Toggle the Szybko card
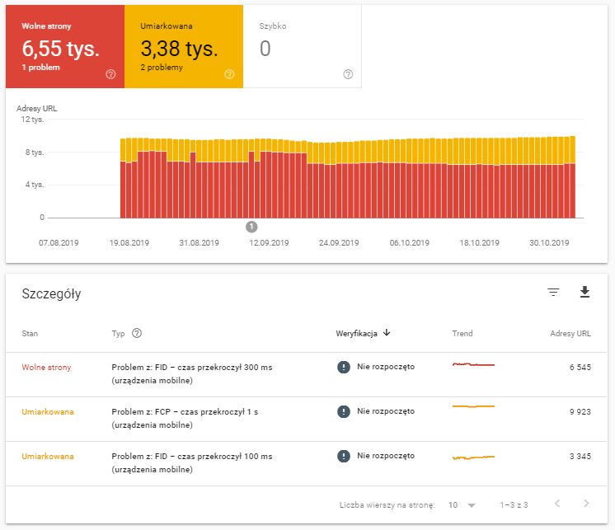615x530 pixels. (303, 46)
